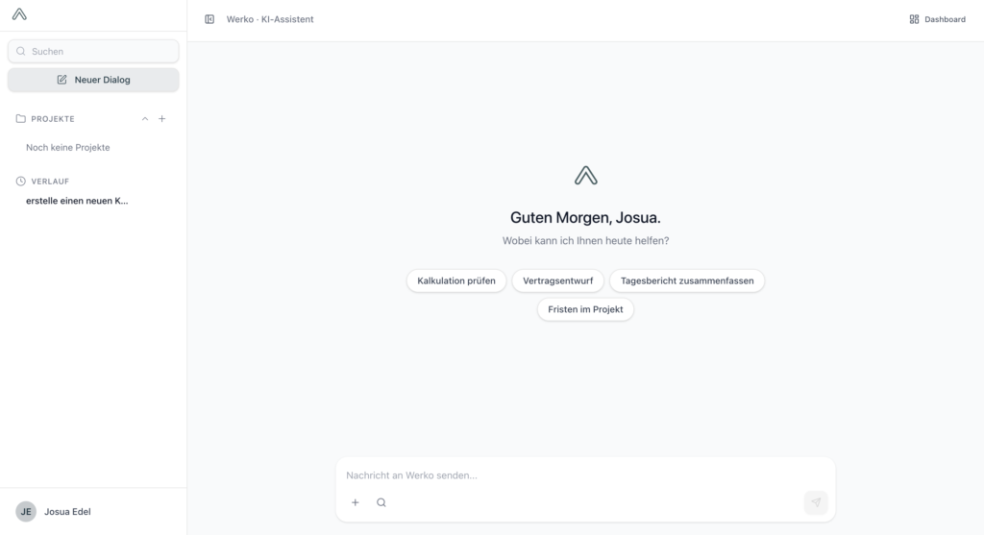Screen dimensions: 984x535
Task: Open the Dashboard link in the top right
Action: pos(937,19)
